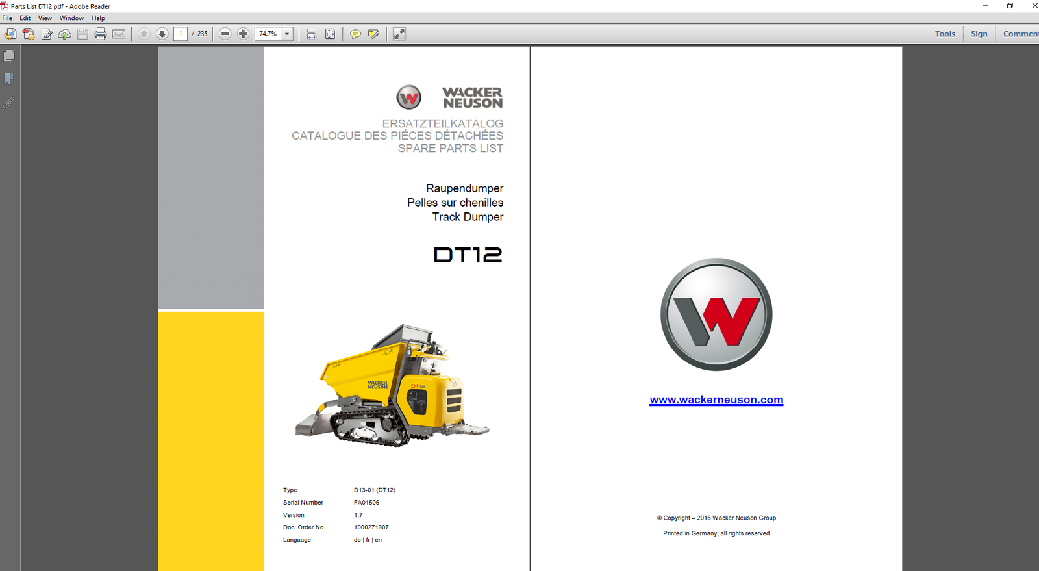Show the Bookmarks side panel
Screen dimensions: 1039x571
9,79
